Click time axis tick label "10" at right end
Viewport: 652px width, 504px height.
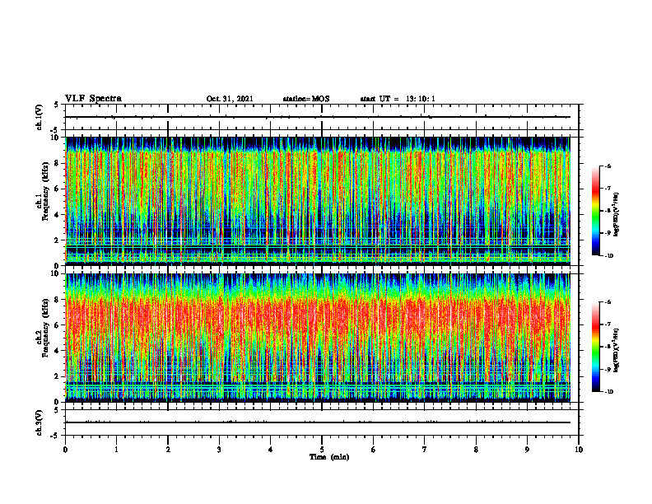(579, 450)
